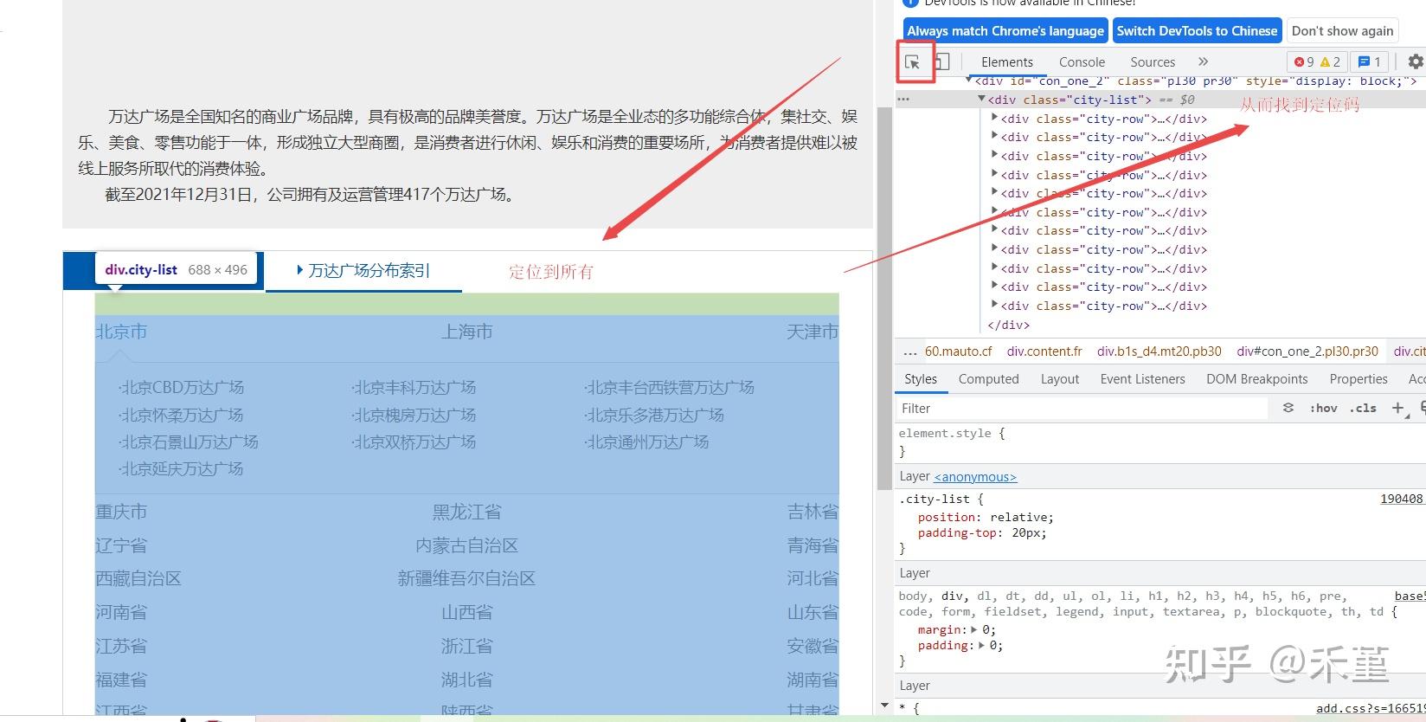Image resolution: width=1426 pixels, height=722 pixels.
Task: Select the Computed pane tab
Action: coord(988,379)
